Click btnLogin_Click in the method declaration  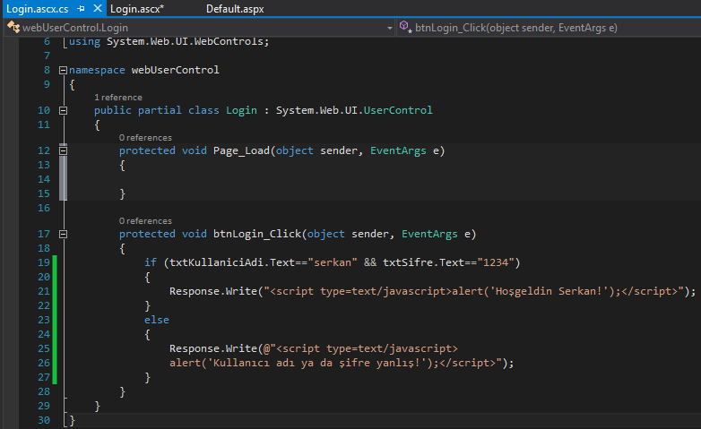pos(257,234)
